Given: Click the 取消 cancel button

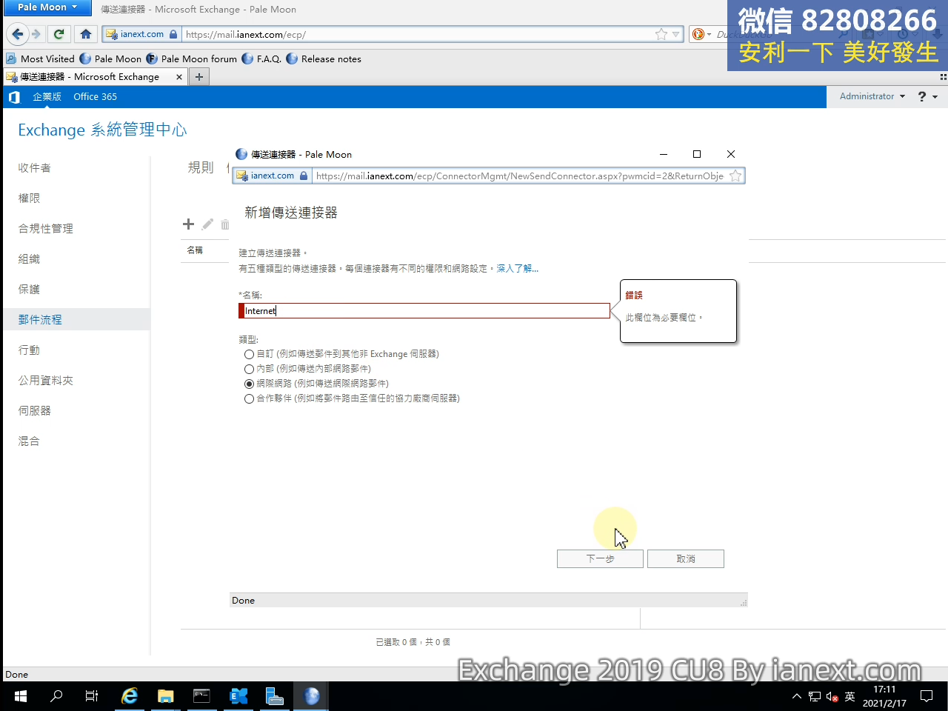Looking at the screenshot, I should click(686, 559).
